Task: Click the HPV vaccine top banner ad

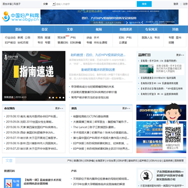Action: click(110, 17)
